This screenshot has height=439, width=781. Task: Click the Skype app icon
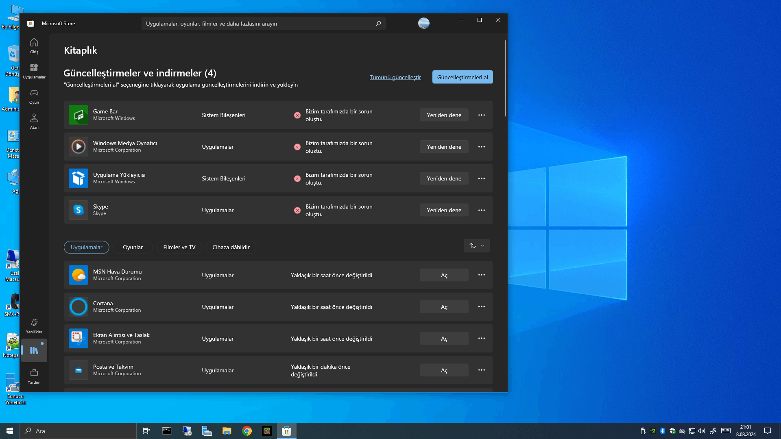(x=79, y=210)
